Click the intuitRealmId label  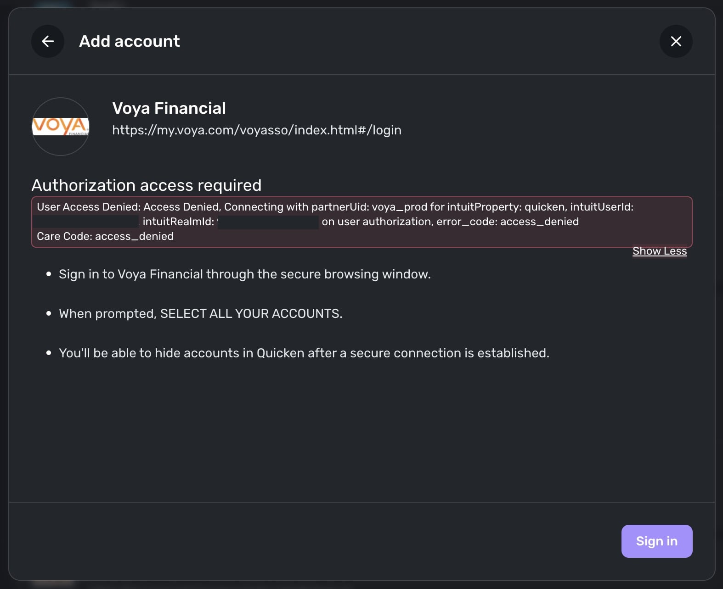click(178, 222)
